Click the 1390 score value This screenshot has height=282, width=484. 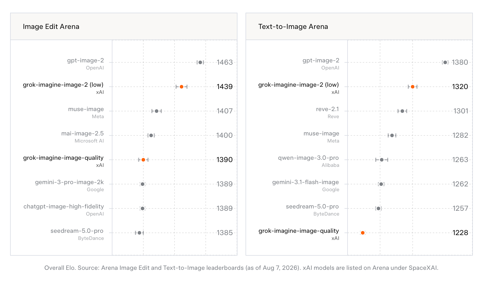(x=224, y=160)
